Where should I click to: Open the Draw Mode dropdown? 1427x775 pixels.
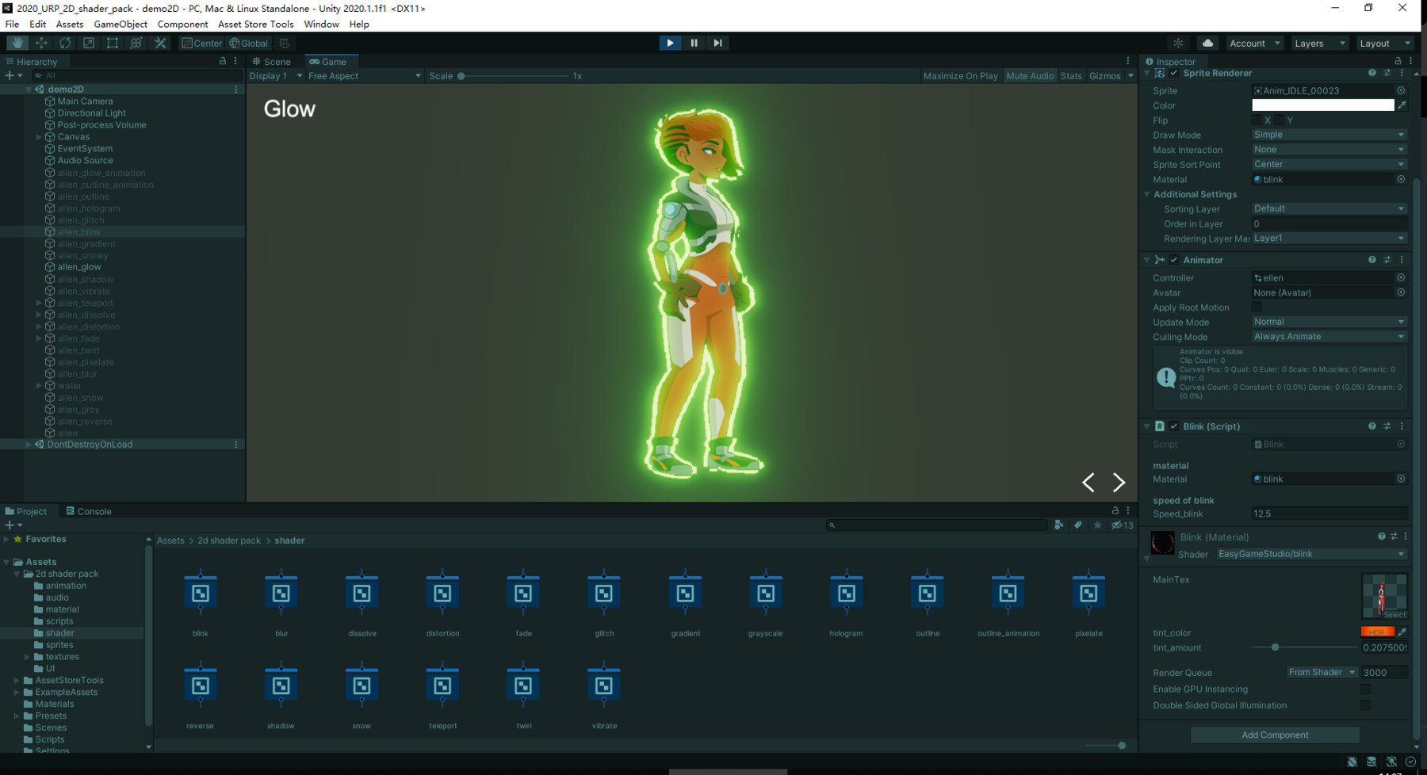[x=1329, y=134]
